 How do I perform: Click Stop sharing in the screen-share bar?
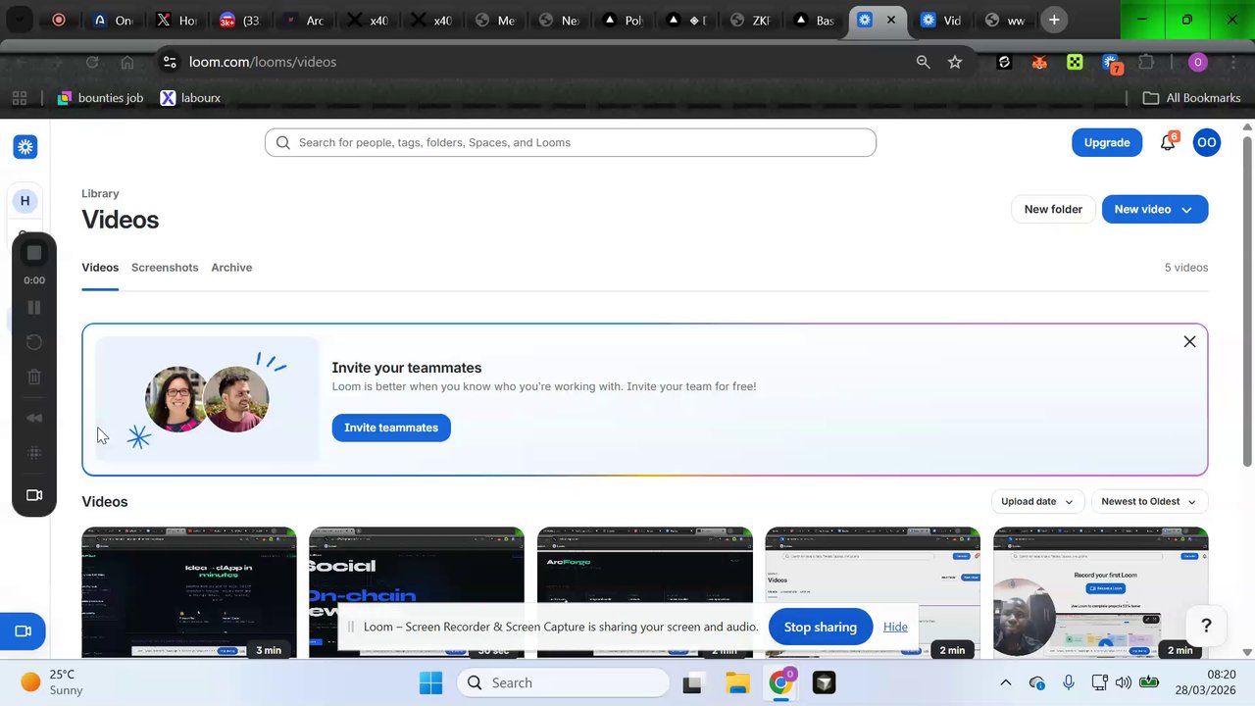(821, 627)
